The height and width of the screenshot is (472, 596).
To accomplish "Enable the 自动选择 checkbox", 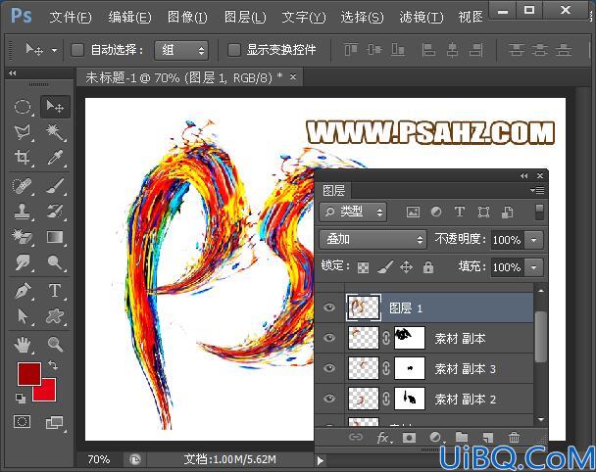I will pos(77,50).
